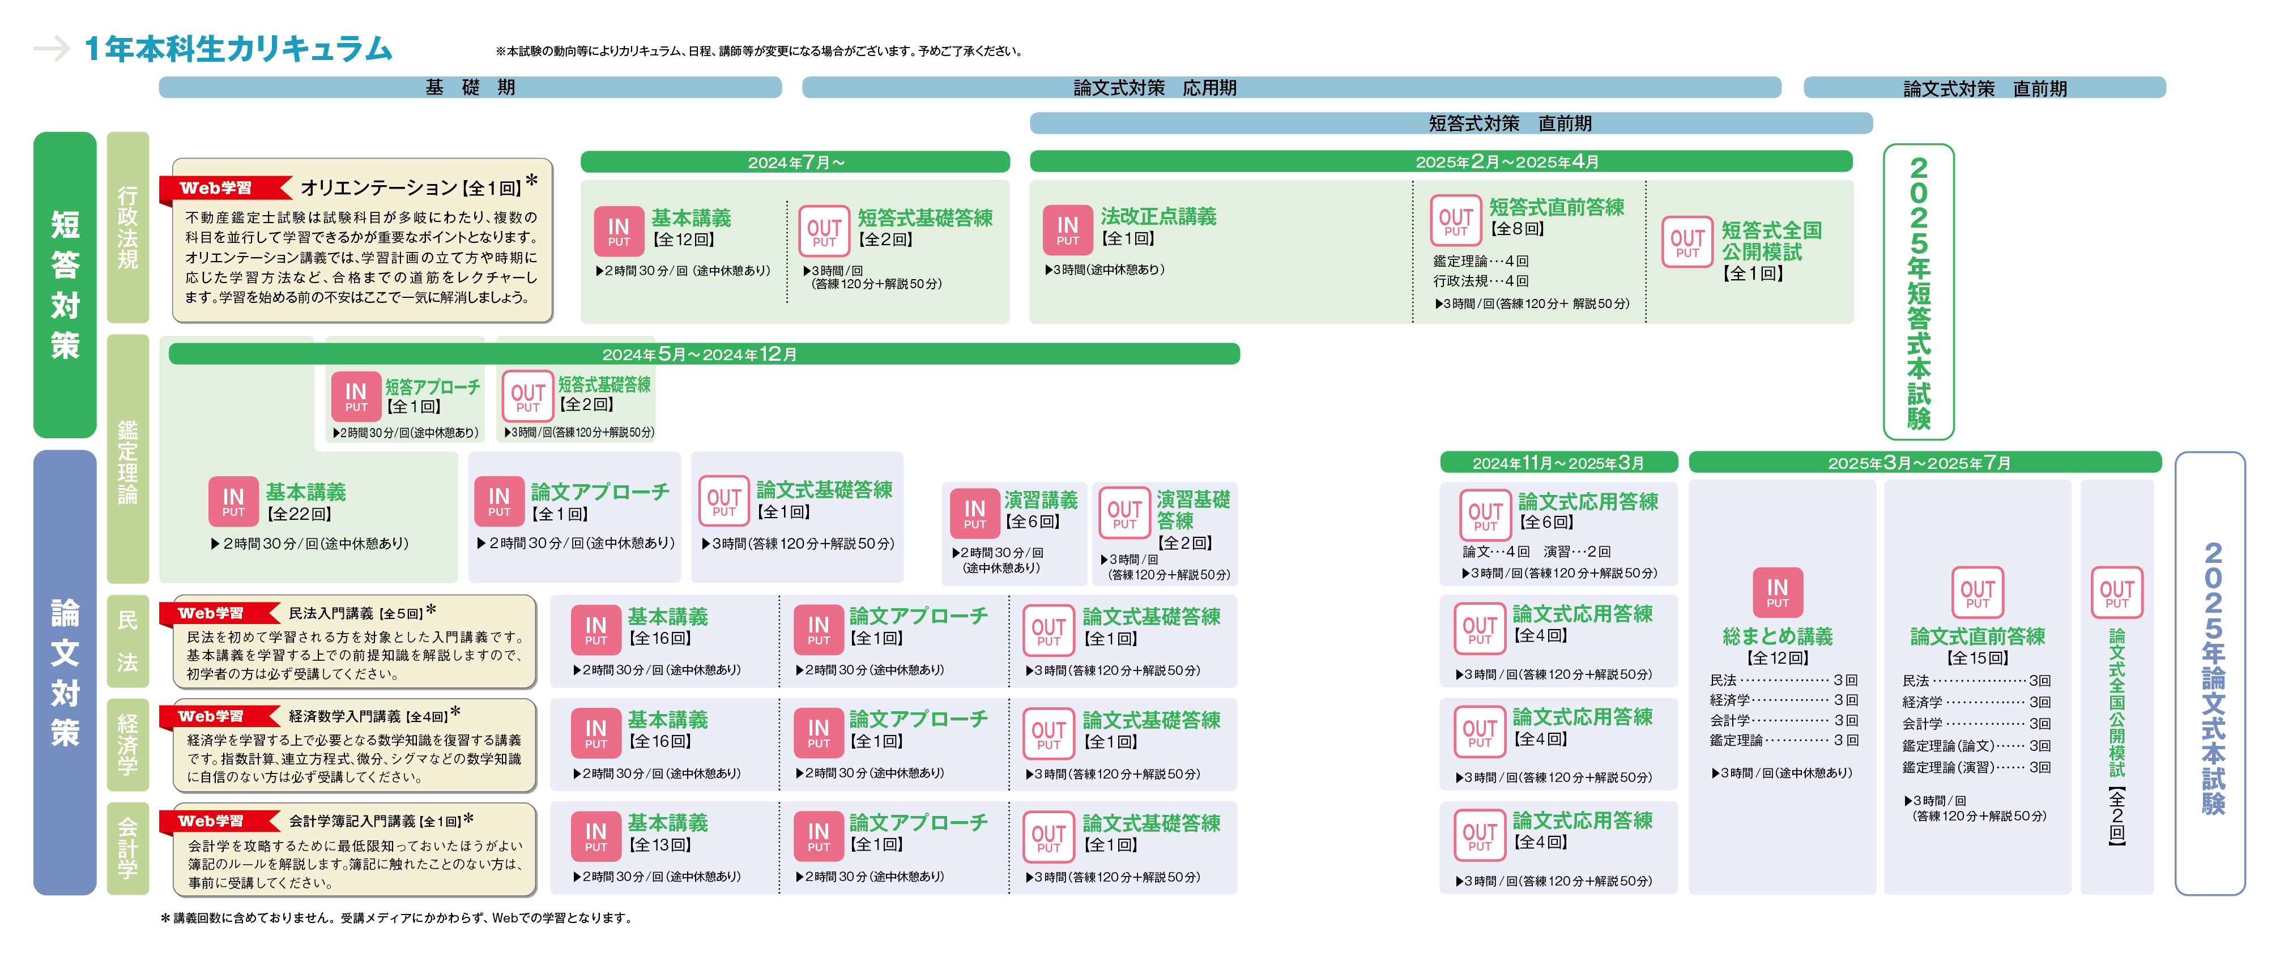This screenshot has height=957, width=2280.
Task: Click the OUTPUT icon beside 演習基礎答練
Action: coord(1124,513)
